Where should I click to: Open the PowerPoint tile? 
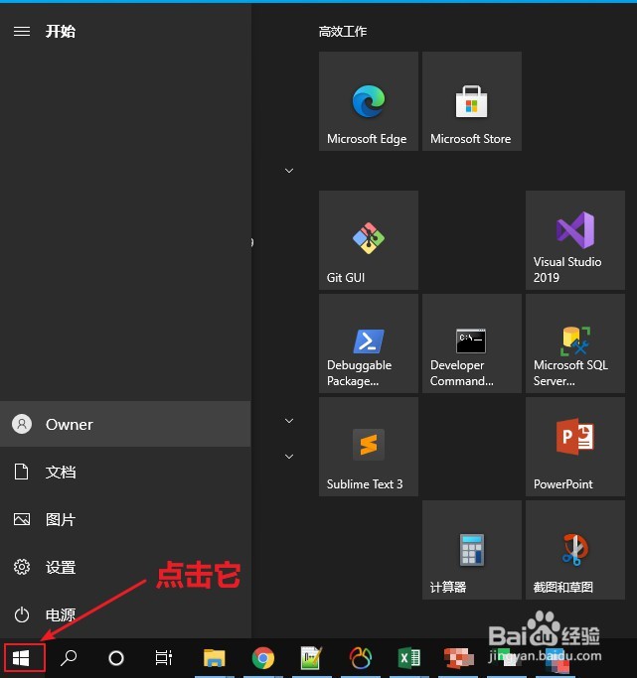[575, 447]
